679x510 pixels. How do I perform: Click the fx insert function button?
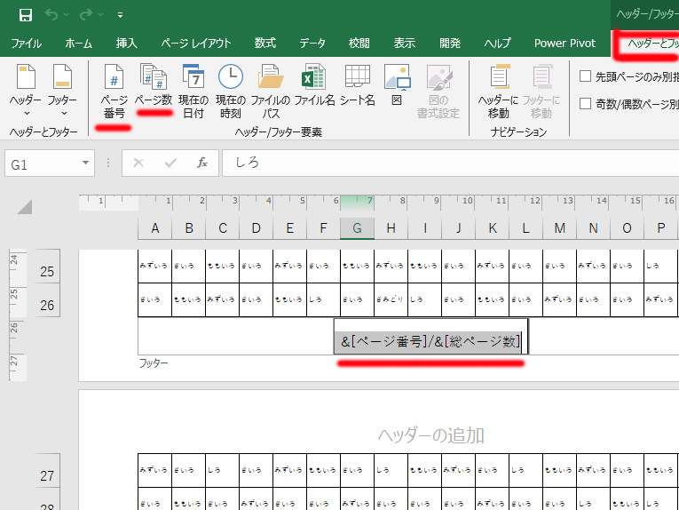click(202, 163)
